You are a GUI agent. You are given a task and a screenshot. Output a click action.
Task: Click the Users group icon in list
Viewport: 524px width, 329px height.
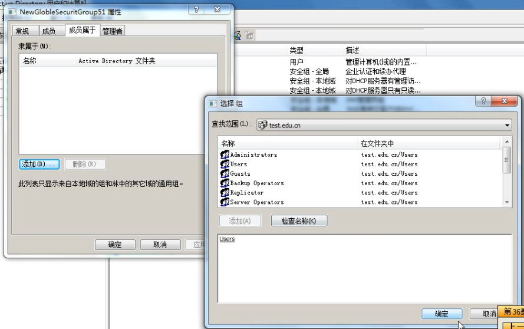pyautogui.click(x=225, y=164)
